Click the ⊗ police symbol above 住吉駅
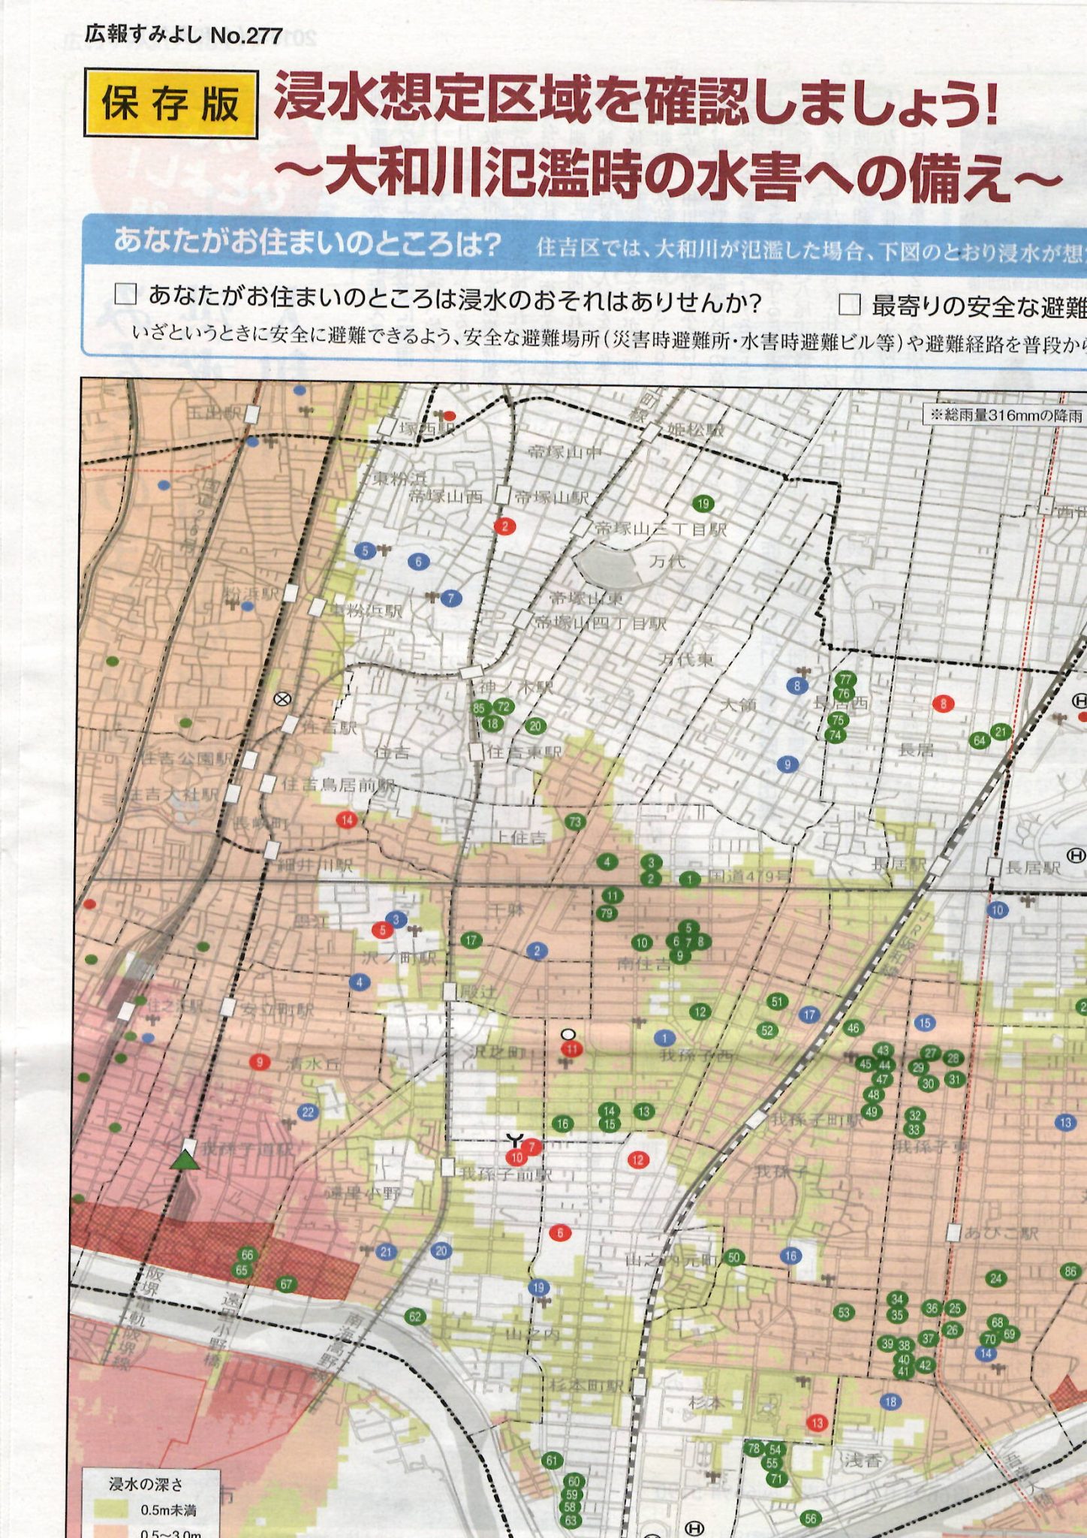Viewport: 1087px width, 1538px height. [282, 699]
